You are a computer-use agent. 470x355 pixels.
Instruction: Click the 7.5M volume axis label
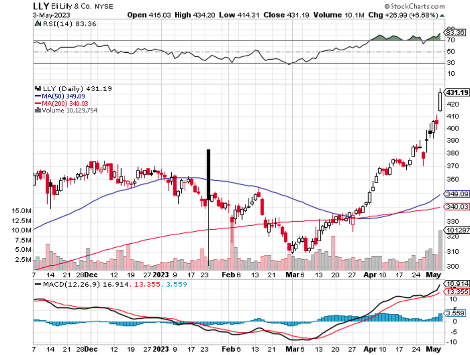click(23, 240)
